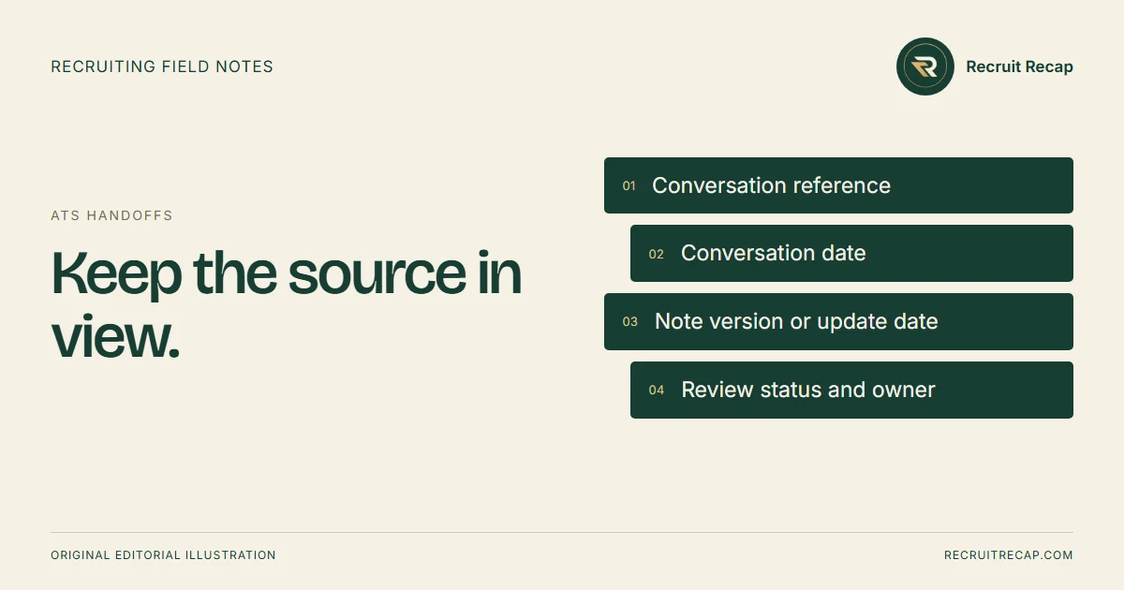Click the headline Keep the source in view.

pos(286,304)
